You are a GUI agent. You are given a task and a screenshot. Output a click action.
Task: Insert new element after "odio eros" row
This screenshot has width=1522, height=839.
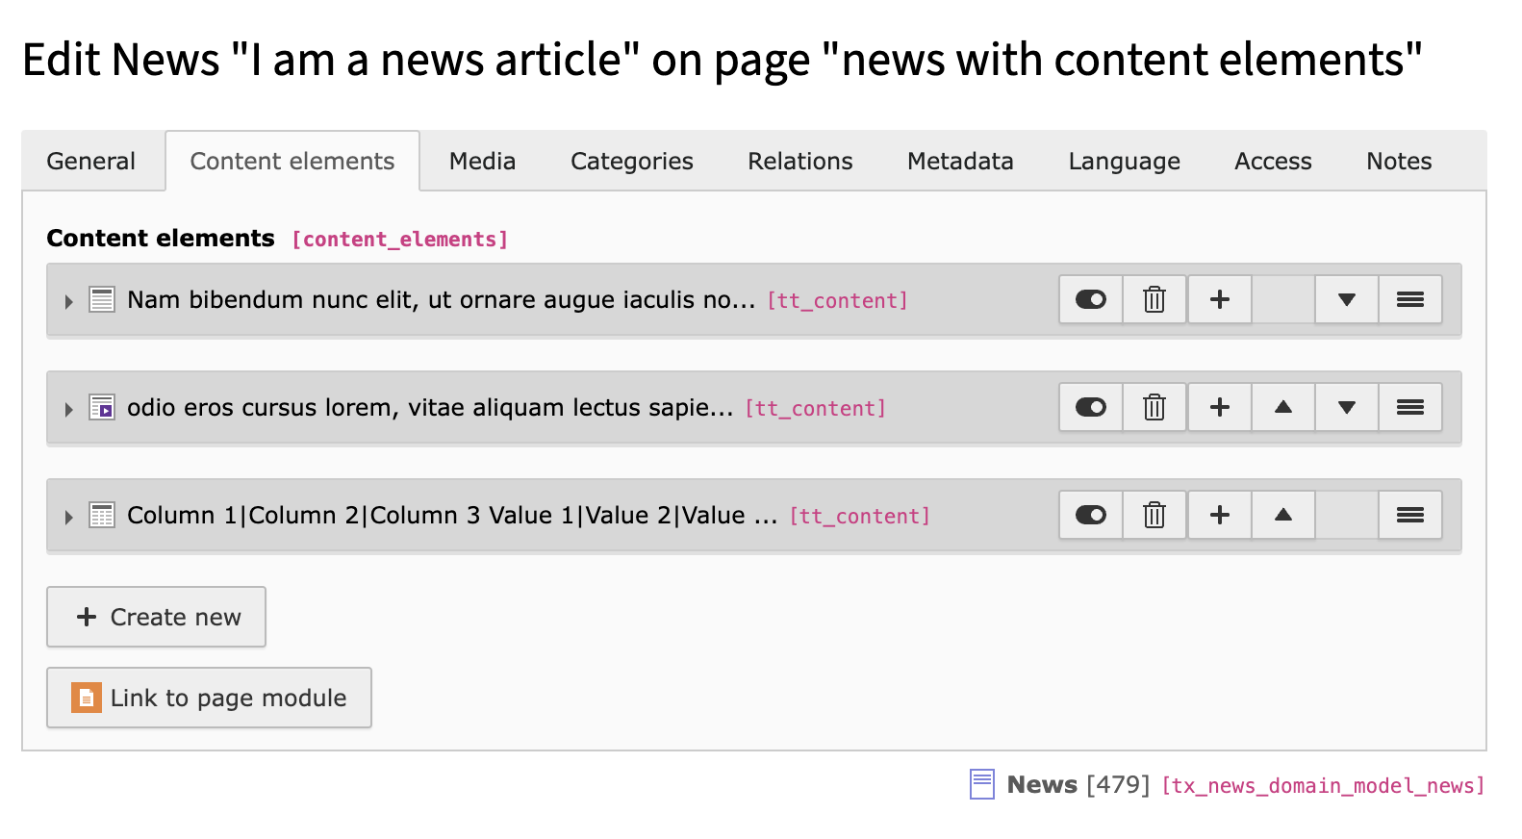click(1219, 408)
